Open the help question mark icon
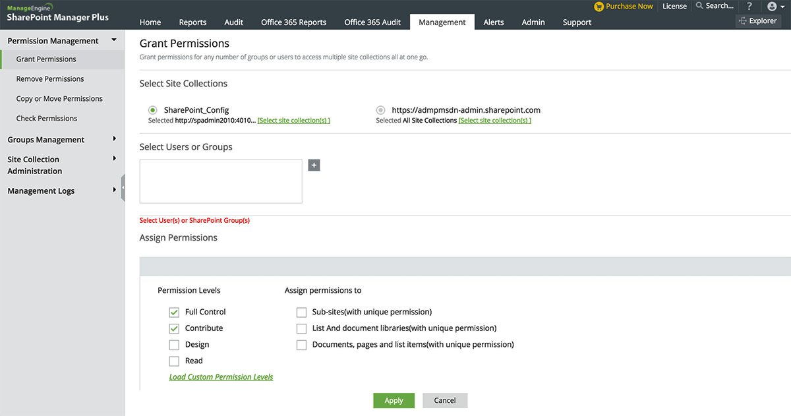The height and width of the screenshot is (416, 791). pos(749,7)
